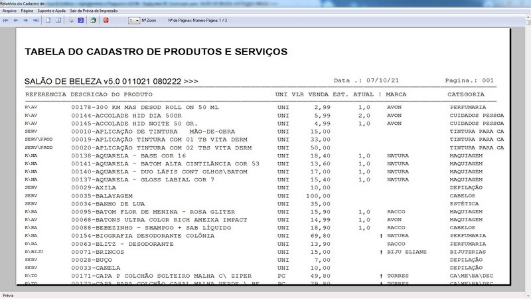Viewport: 531px width, 299px height.
Task: Click row 00141-AQUARELA - BATOM ALTA CINTILÂNCIA
Action: tap(264, 163)
